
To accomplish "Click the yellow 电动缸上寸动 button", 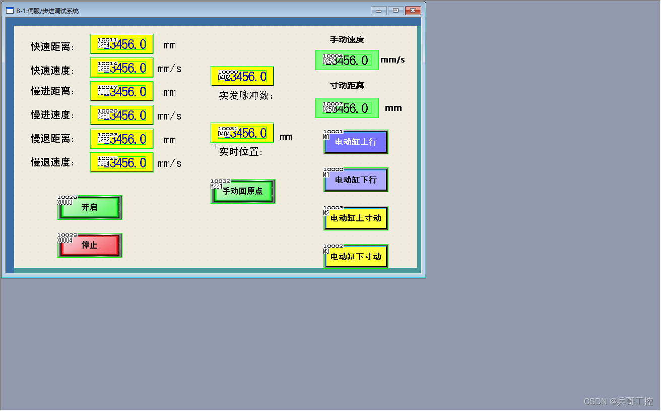I will [x=356, y=218].
